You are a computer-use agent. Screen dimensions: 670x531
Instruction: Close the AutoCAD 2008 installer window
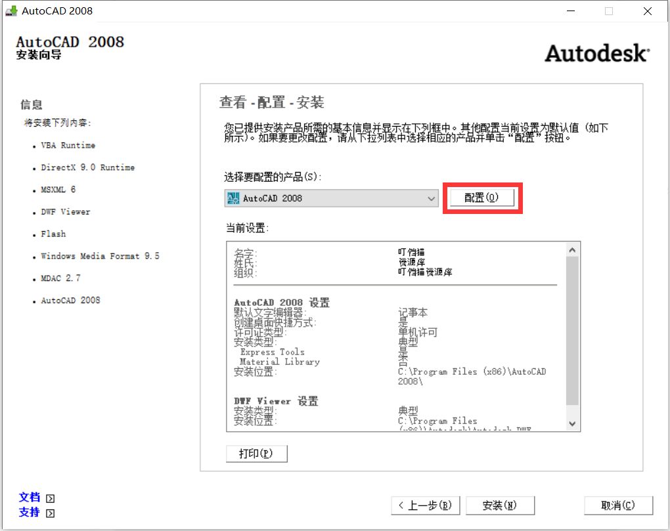point(648,11)
